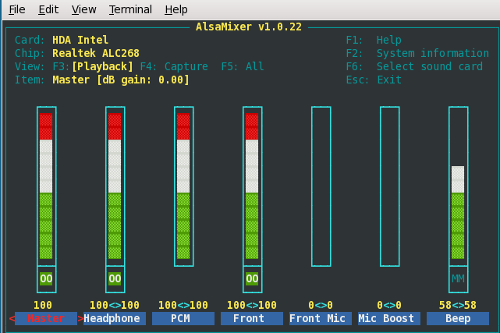Select the PCM channel label
500x333 pixels.
tap(183, 318)
